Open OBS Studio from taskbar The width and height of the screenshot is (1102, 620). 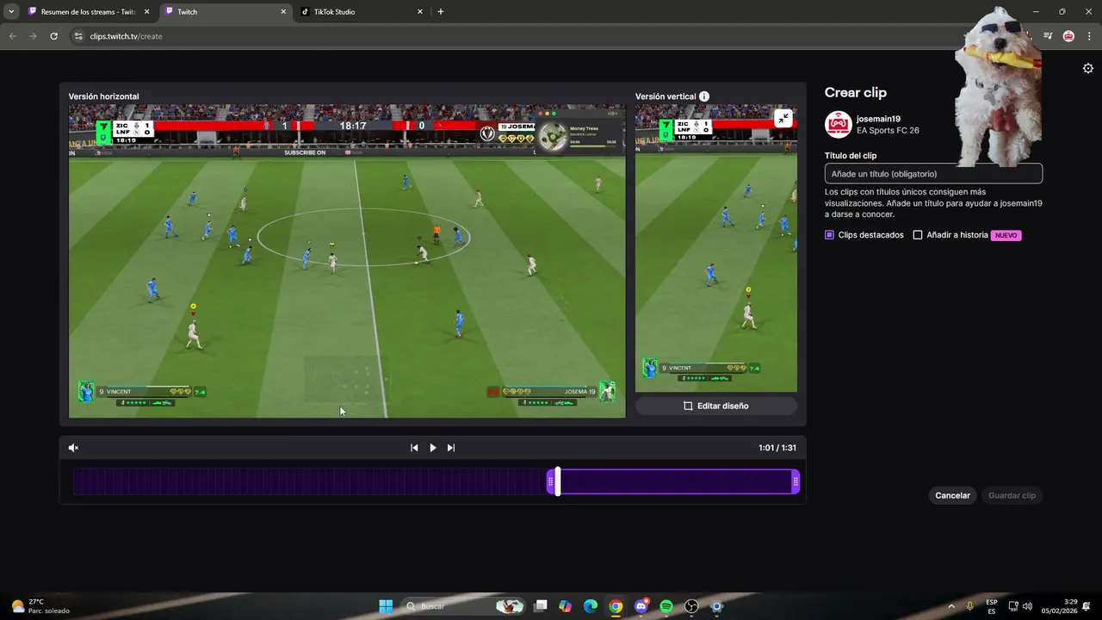tap(691, 606)
